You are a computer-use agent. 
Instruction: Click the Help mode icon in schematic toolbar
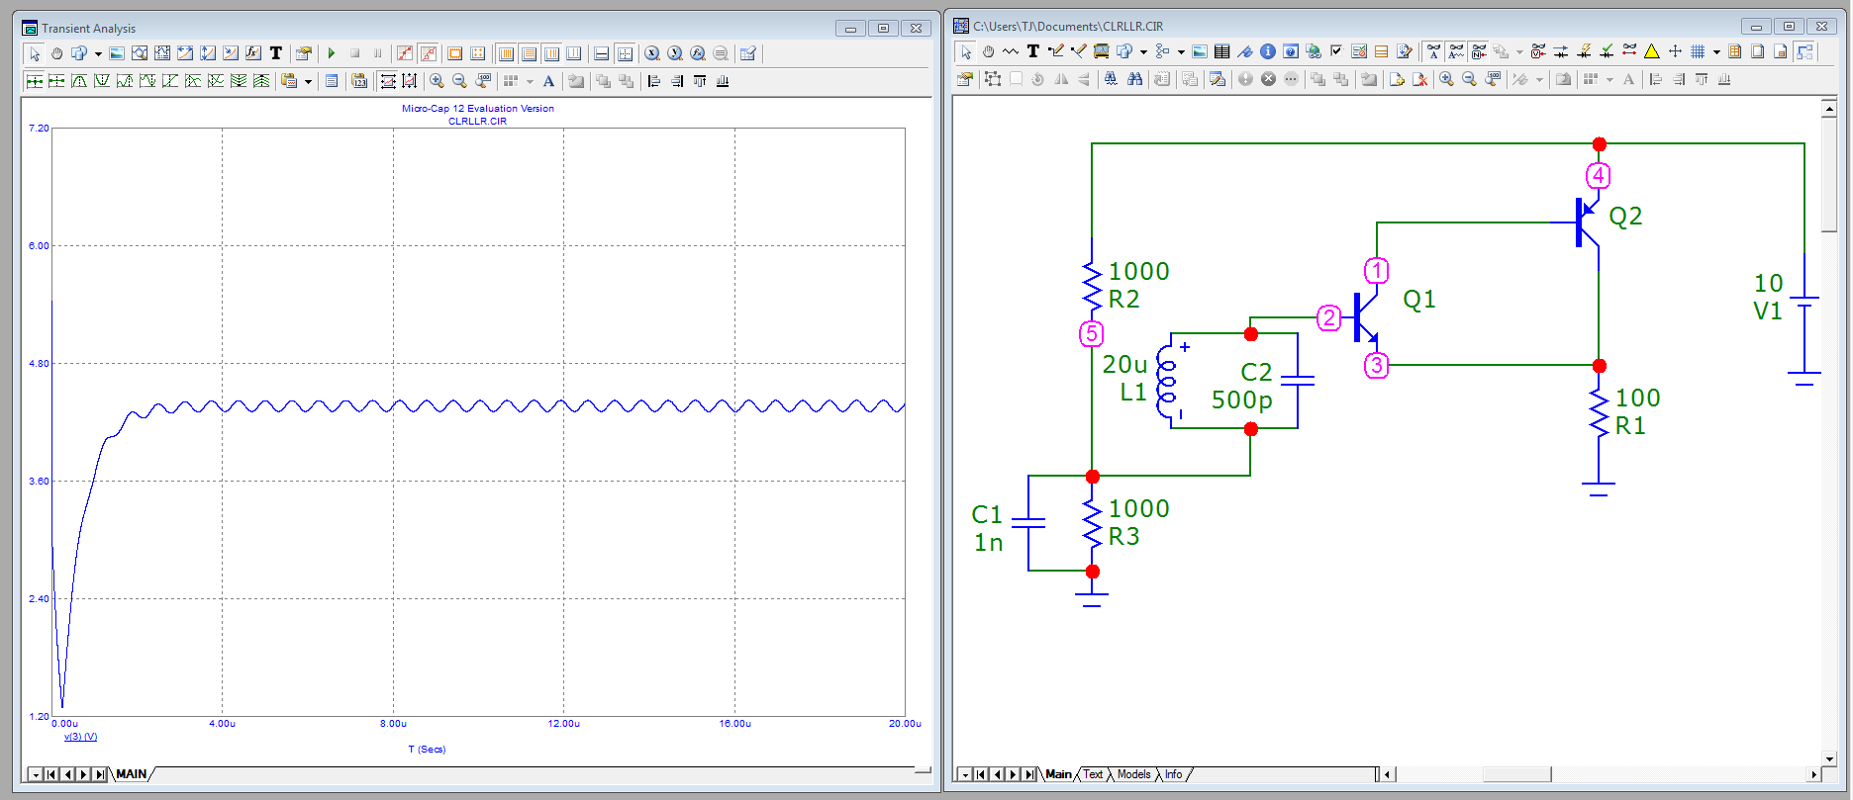coord(1290,51)
